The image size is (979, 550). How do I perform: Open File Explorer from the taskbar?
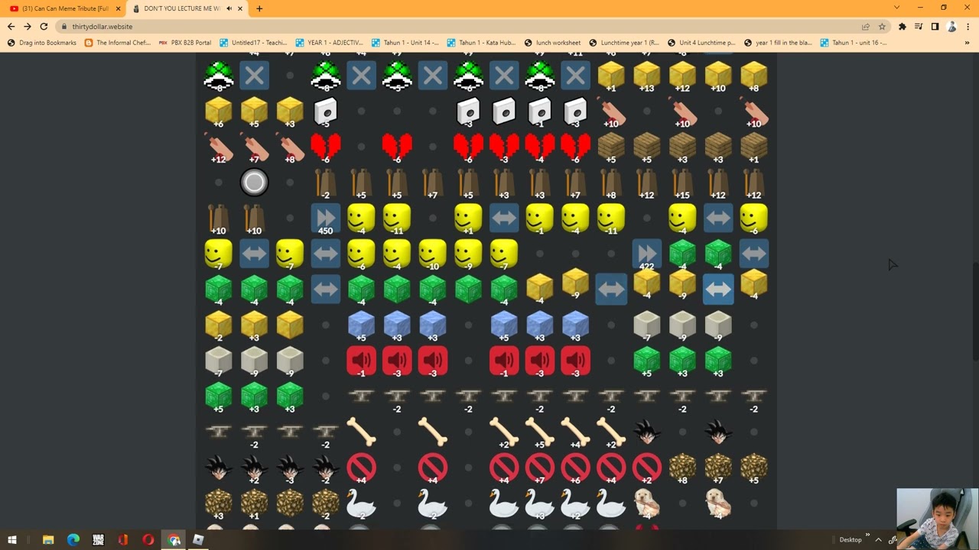tap(48, 540)
